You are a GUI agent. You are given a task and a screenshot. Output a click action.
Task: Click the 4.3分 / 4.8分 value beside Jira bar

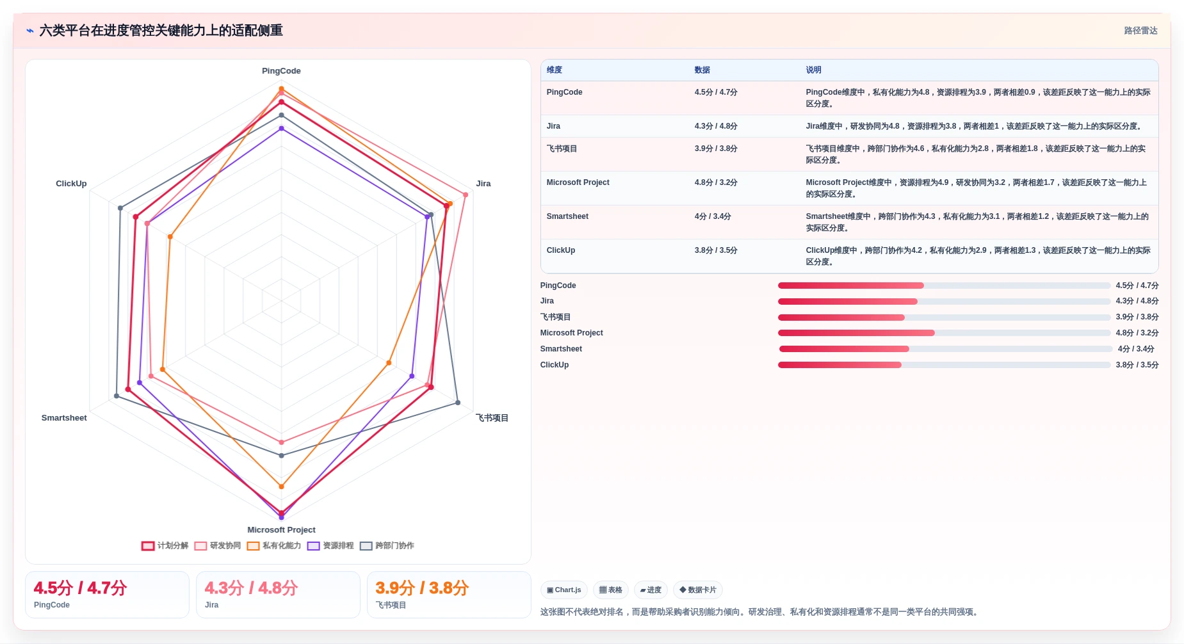tap(1137, 301)
